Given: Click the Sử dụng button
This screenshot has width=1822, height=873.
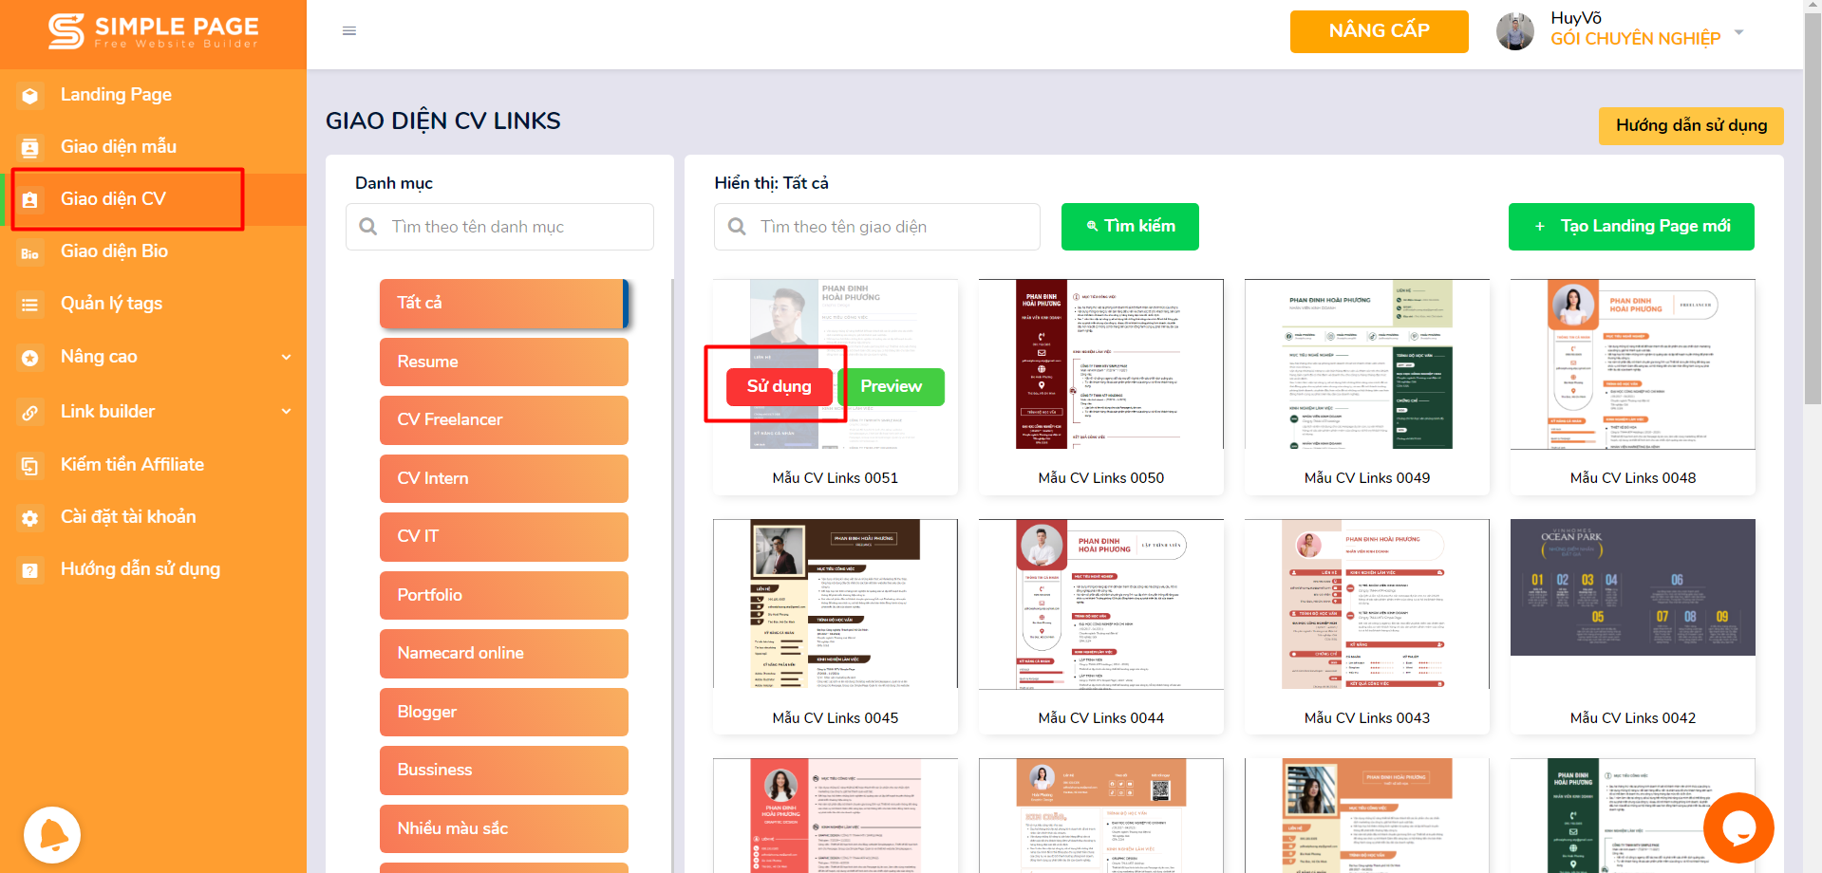Looking at the screenshot, I should click(779, 386).
